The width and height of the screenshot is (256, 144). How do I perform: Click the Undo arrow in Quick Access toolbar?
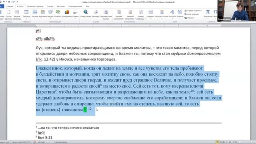pos(4,2)
